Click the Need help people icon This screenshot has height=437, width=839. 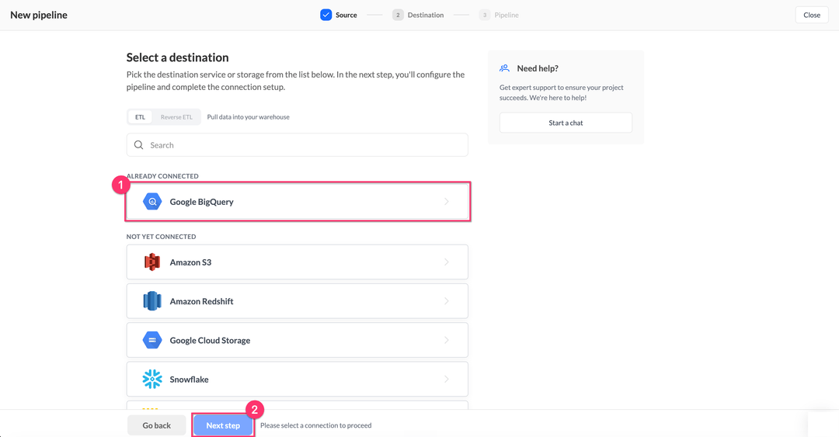(x=505, y=68)
